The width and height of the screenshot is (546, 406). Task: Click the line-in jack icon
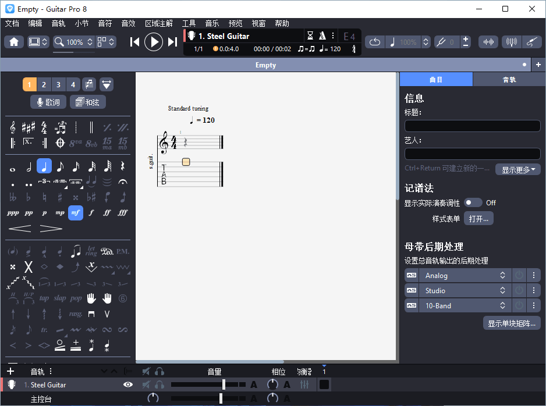coord(531,41)
